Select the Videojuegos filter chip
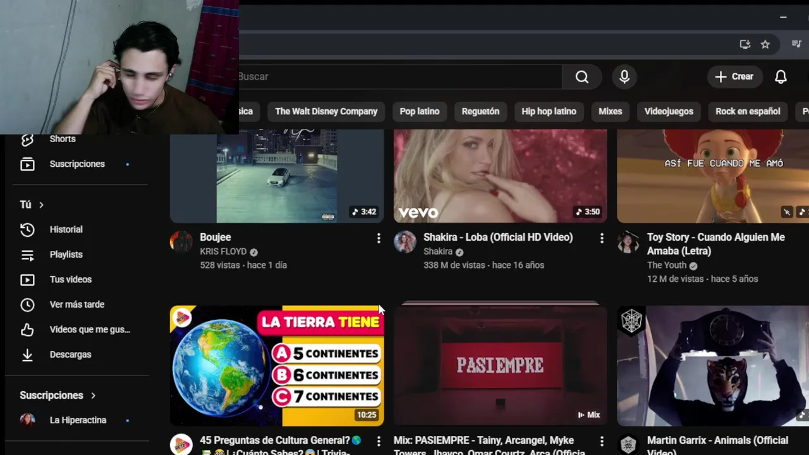809x455 pixels. pyautogui.click(x=669, y=111)
